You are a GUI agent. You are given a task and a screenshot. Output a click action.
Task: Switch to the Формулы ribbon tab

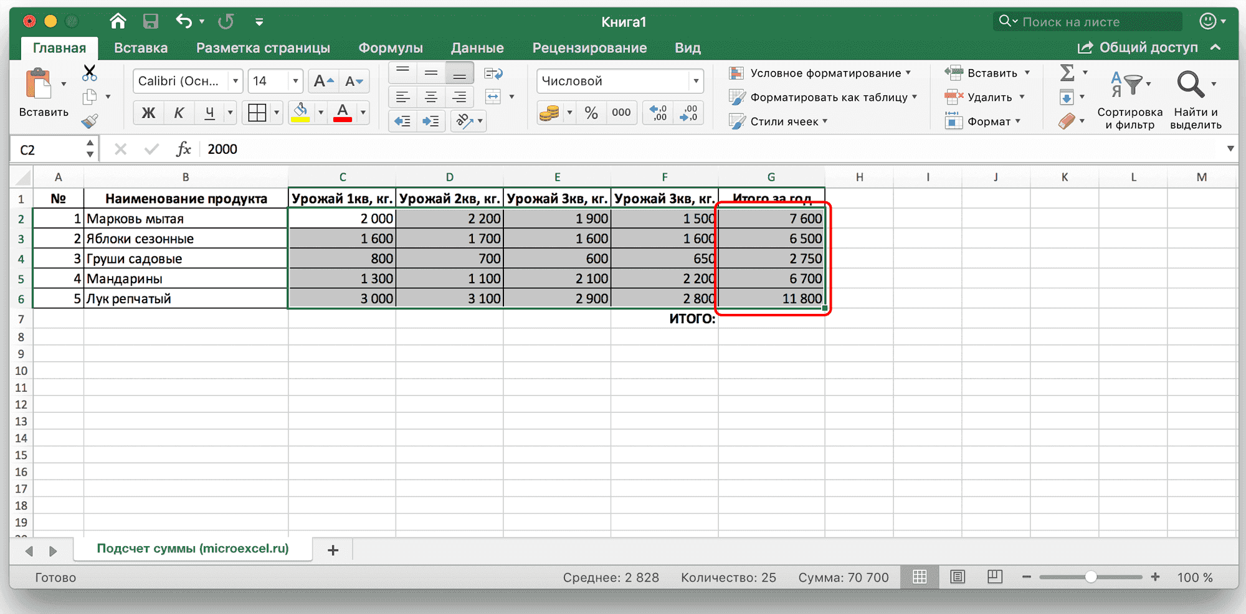pyautogui.click(x=391, y=47)
